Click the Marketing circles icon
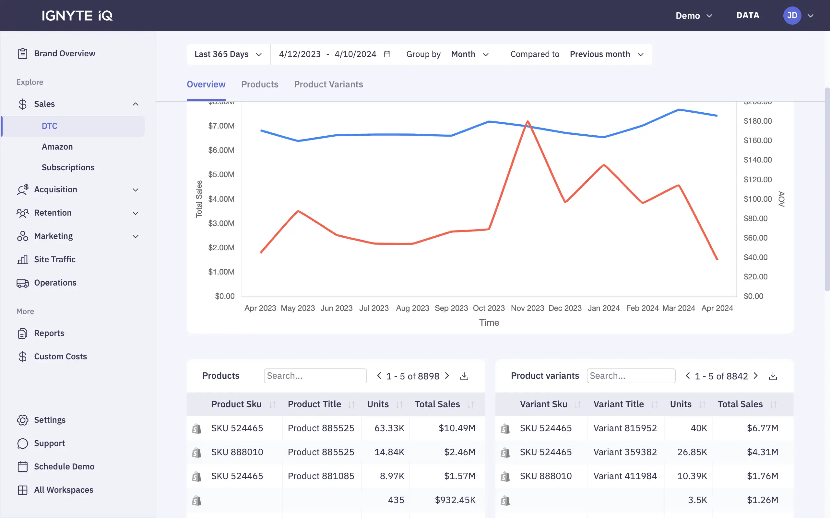This screenshot has width=830, height=518. 23,236
